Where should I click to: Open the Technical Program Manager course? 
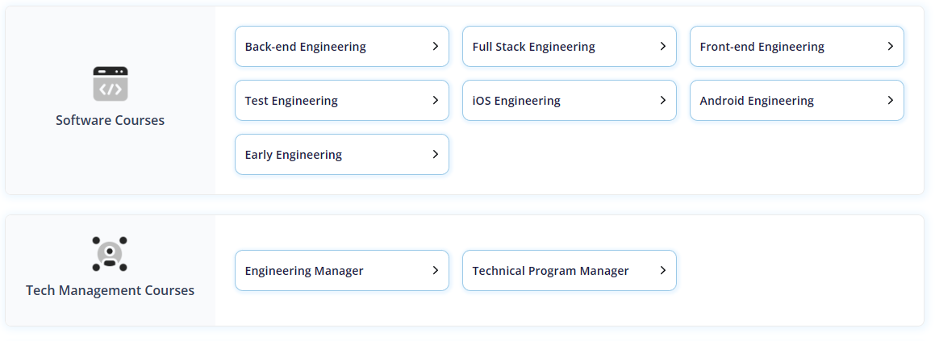570,271
